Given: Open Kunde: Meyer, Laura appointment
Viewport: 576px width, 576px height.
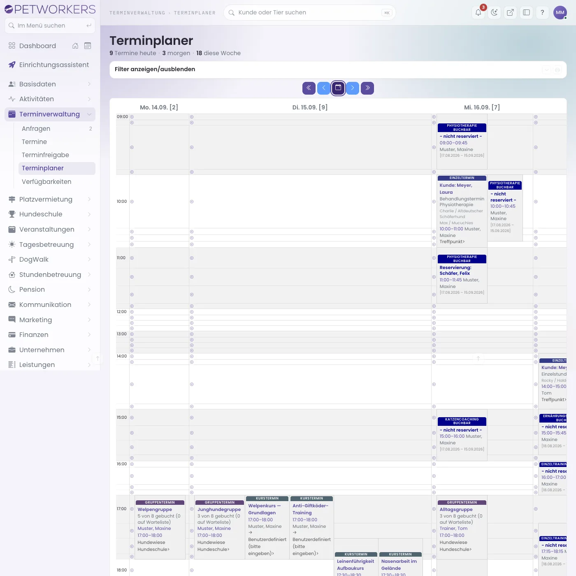Looking at the screenshot, I should 462,211.
